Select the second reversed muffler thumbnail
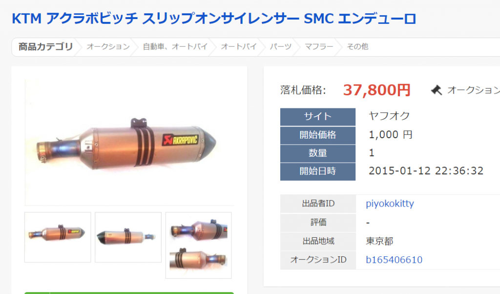The width and height of the screenshot is (500, 294). (x=128, y=237)
